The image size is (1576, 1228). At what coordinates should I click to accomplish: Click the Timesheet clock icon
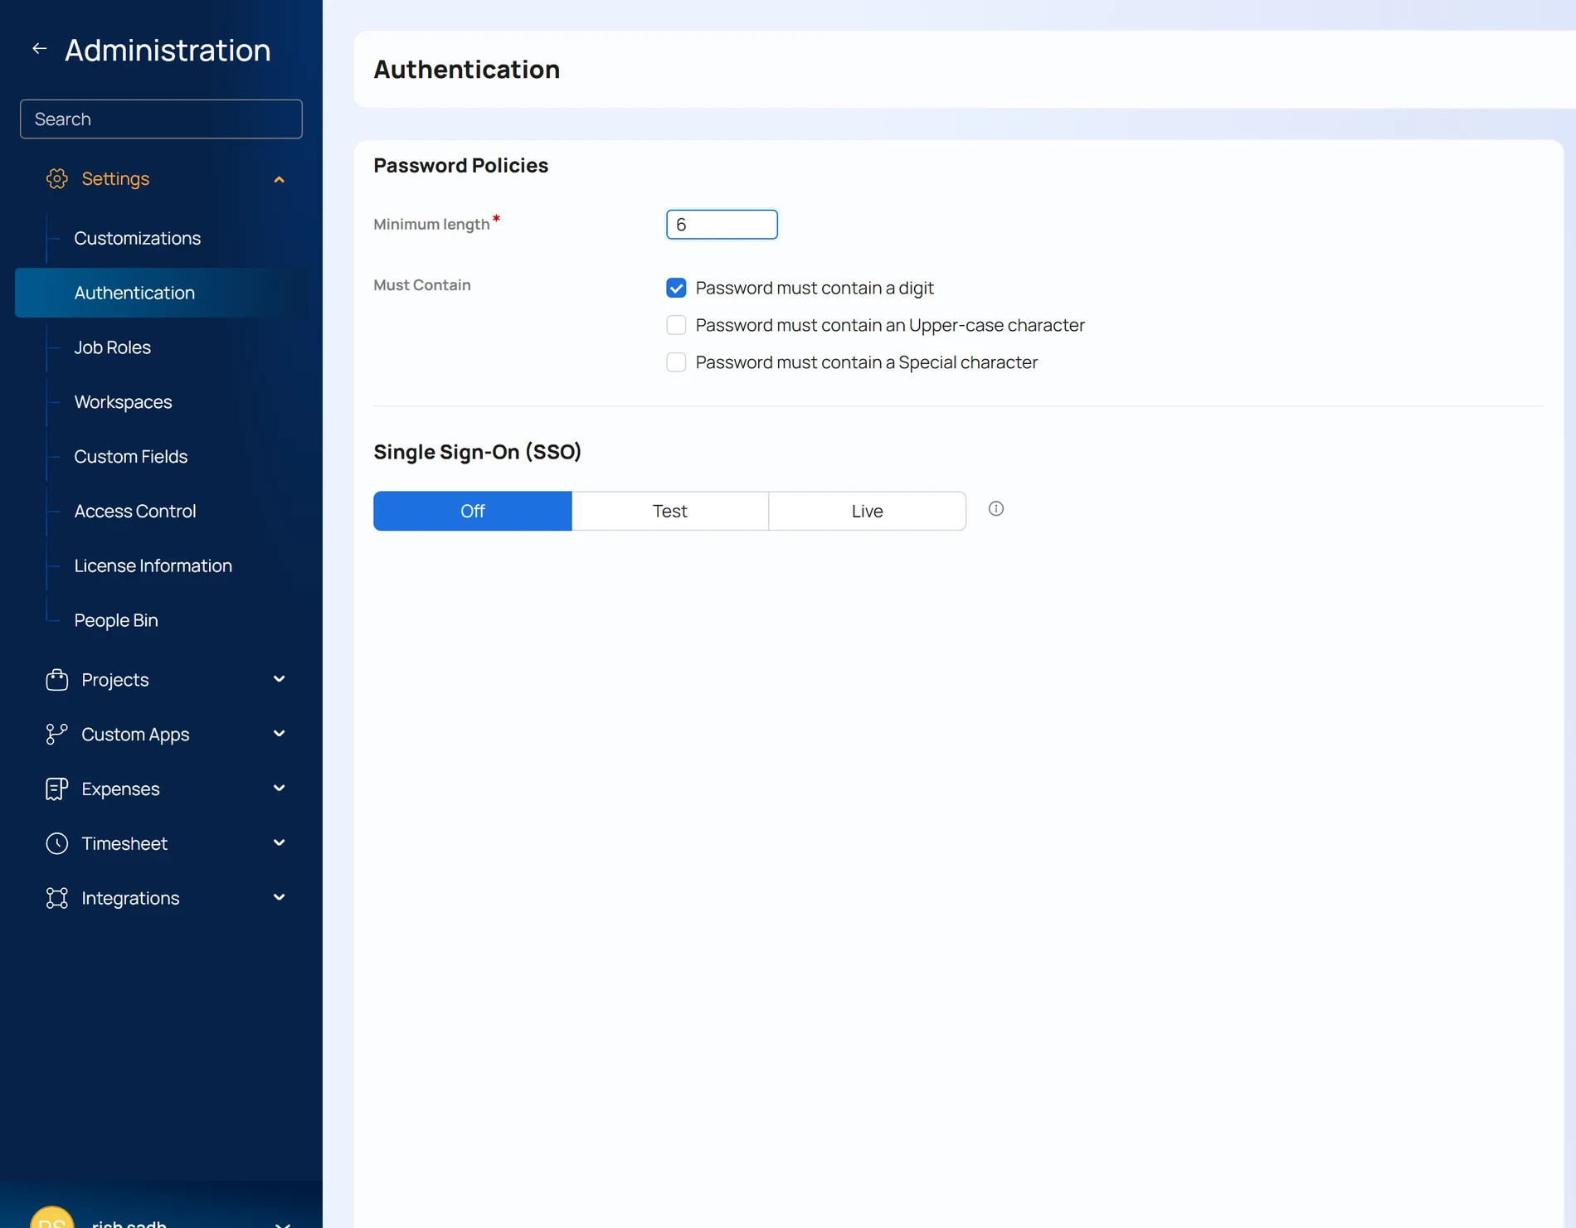(x=57, y=843)
